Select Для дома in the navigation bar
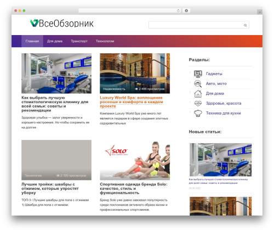Viewport: 274px width, 232px height. [x=55, y=41]
